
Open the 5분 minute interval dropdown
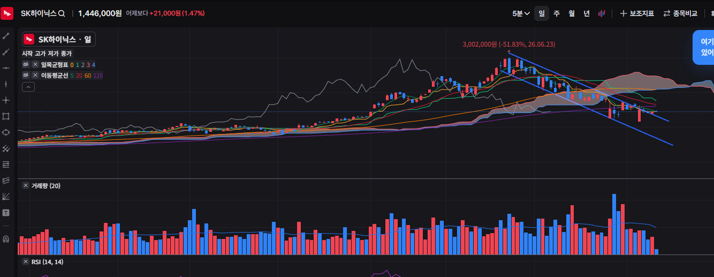pyautogui.click(x=521, y=13)
